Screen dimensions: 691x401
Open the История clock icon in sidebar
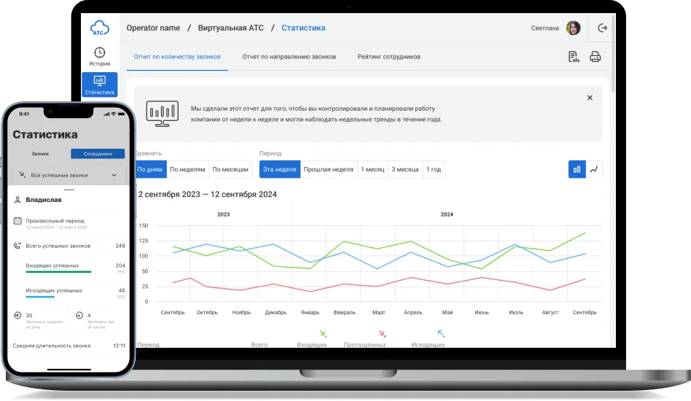[x=100, y=52]
